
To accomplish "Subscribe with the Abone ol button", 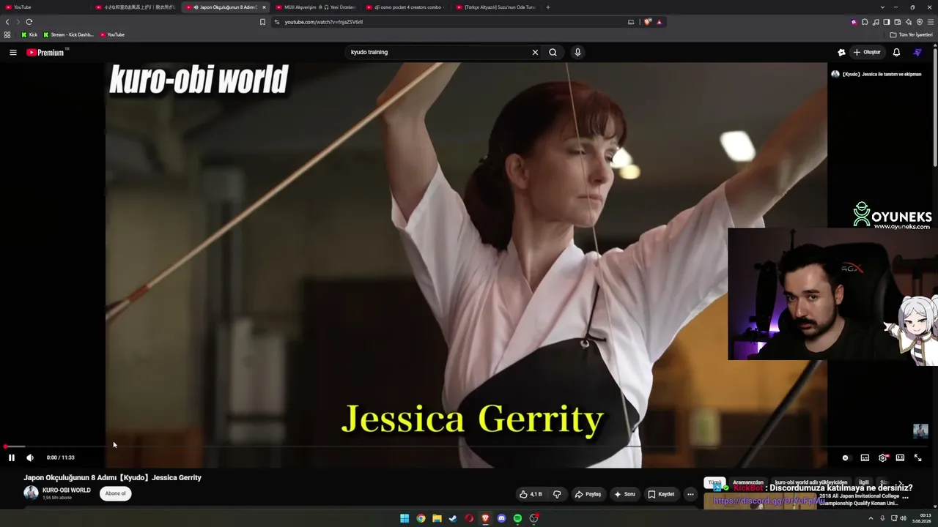I will point(116,493).
